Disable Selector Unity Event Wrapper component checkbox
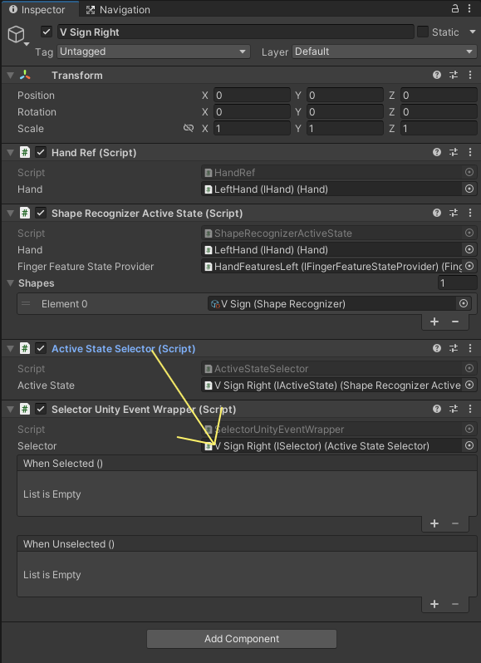 pos(41,409)
